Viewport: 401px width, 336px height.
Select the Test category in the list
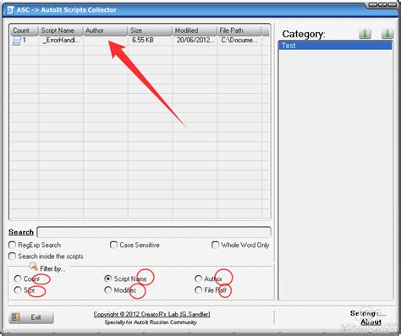coord(335,46)
